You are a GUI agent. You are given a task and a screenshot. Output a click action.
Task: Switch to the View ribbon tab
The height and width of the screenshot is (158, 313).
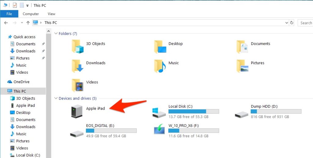click(51, 14)
